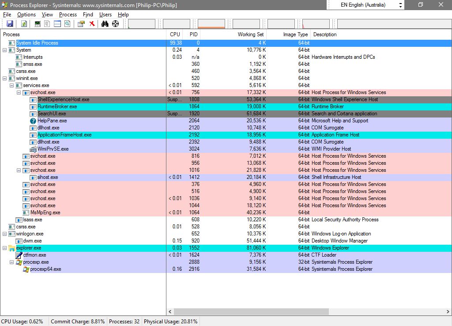The image size is (452, 326).
Task: Open the View menu
Action: [47, 15]
